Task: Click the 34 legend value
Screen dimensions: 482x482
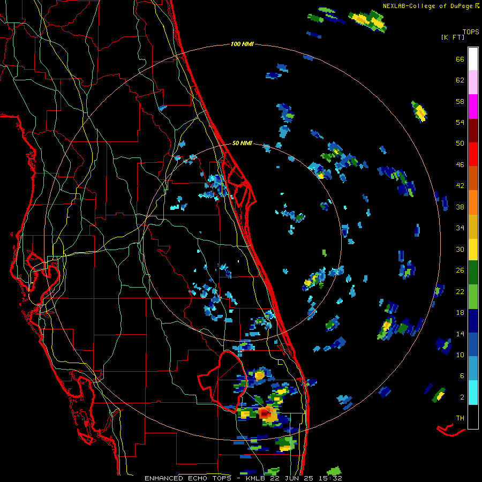Action: (x=460, y=228)
